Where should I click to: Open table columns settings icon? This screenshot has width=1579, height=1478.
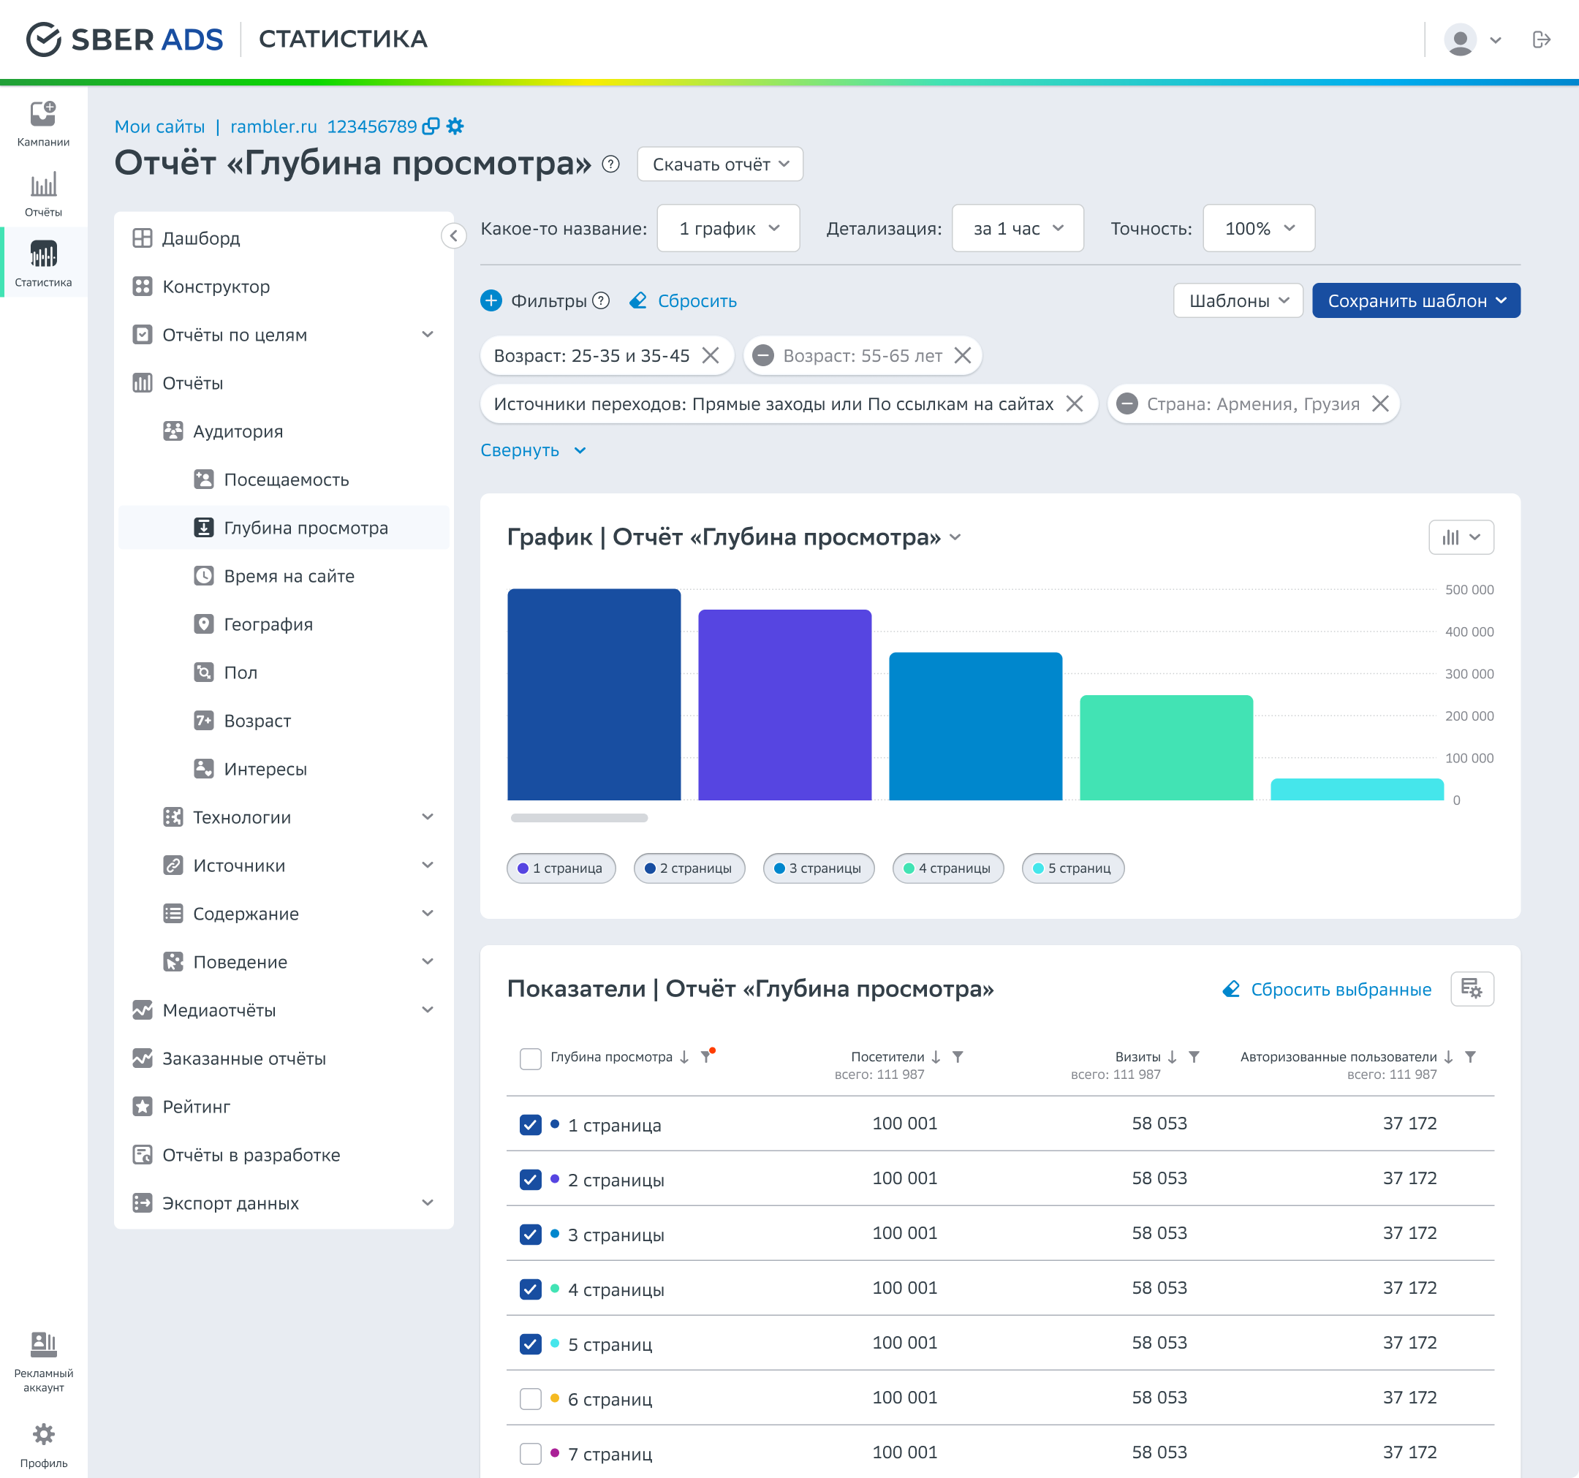click(1471, 989)
